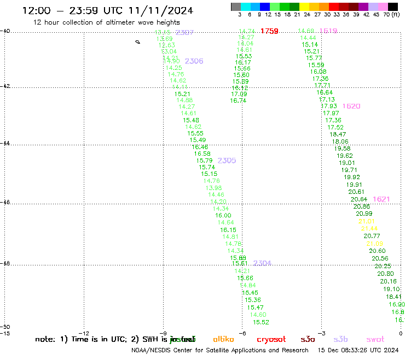
Task: Click the wave height value 17.09
Action: coord(239,94)
